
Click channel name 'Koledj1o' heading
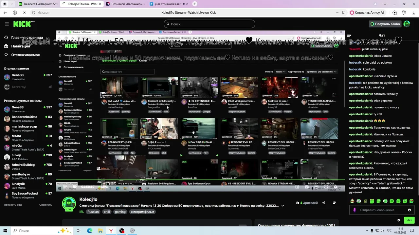tap(88, 199)
